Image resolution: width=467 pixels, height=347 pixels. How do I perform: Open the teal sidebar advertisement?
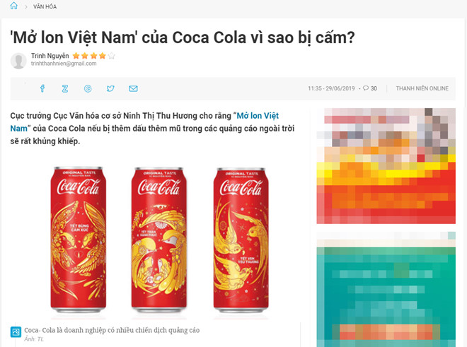[x=386, y=289]
